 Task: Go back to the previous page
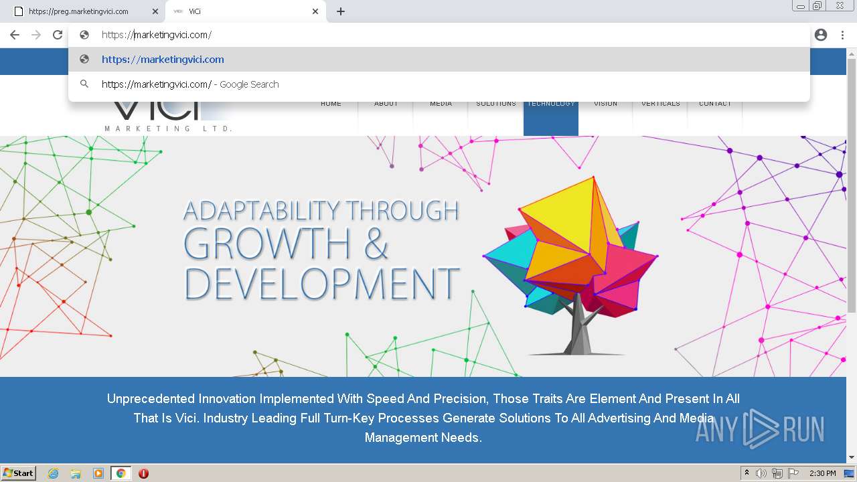15,35
